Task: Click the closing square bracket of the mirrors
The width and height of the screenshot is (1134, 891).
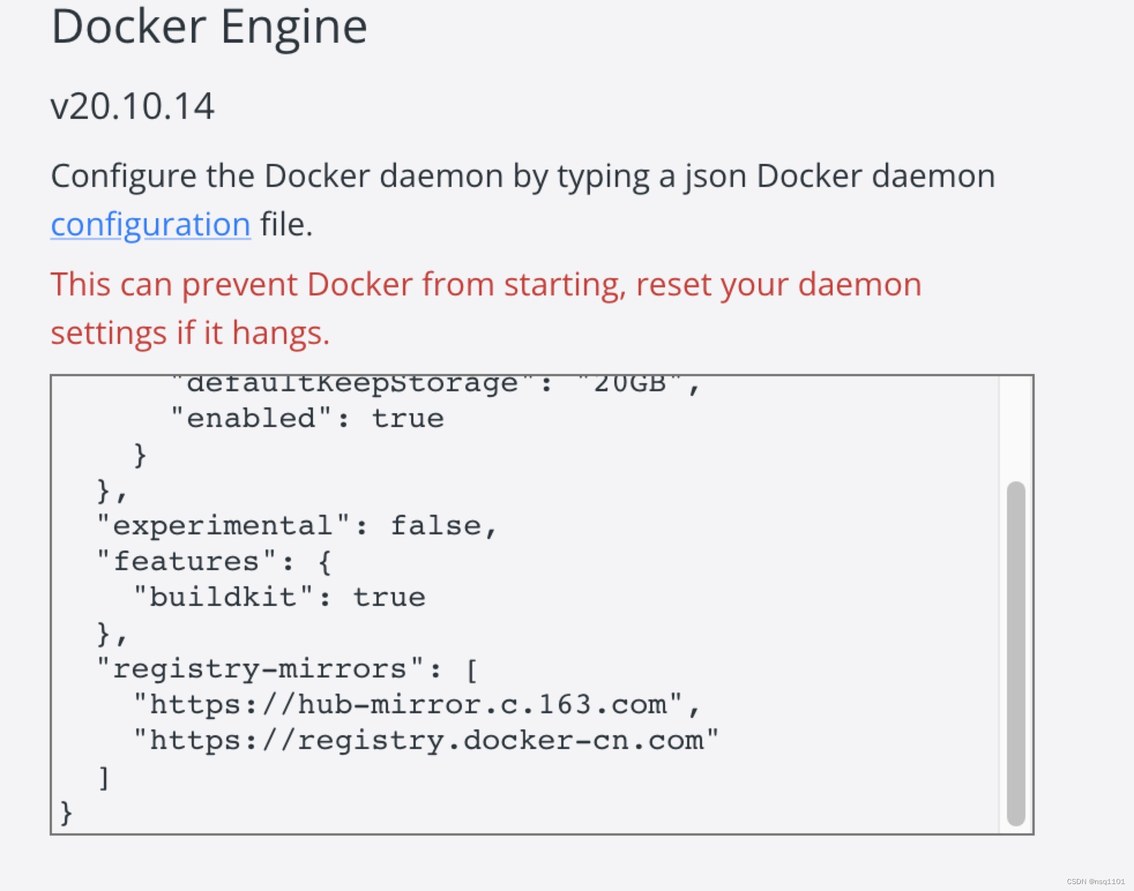Action: [104, 777]
